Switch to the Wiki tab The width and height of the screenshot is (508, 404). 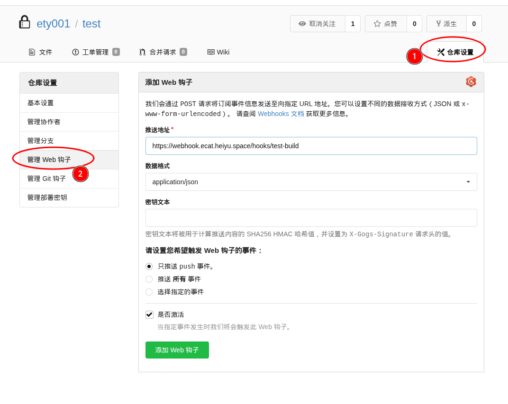point(218,52)
